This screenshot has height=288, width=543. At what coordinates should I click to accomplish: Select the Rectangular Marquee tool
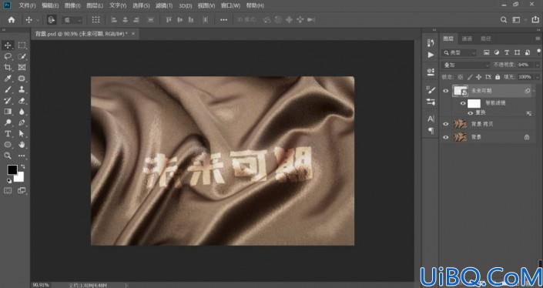pos(22,45)
